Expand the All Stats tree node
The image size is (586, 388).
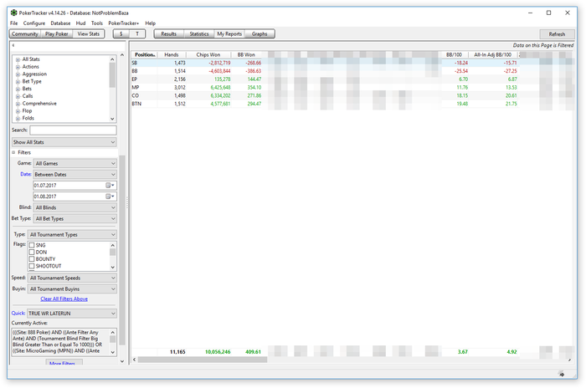(x=18, y=59)
